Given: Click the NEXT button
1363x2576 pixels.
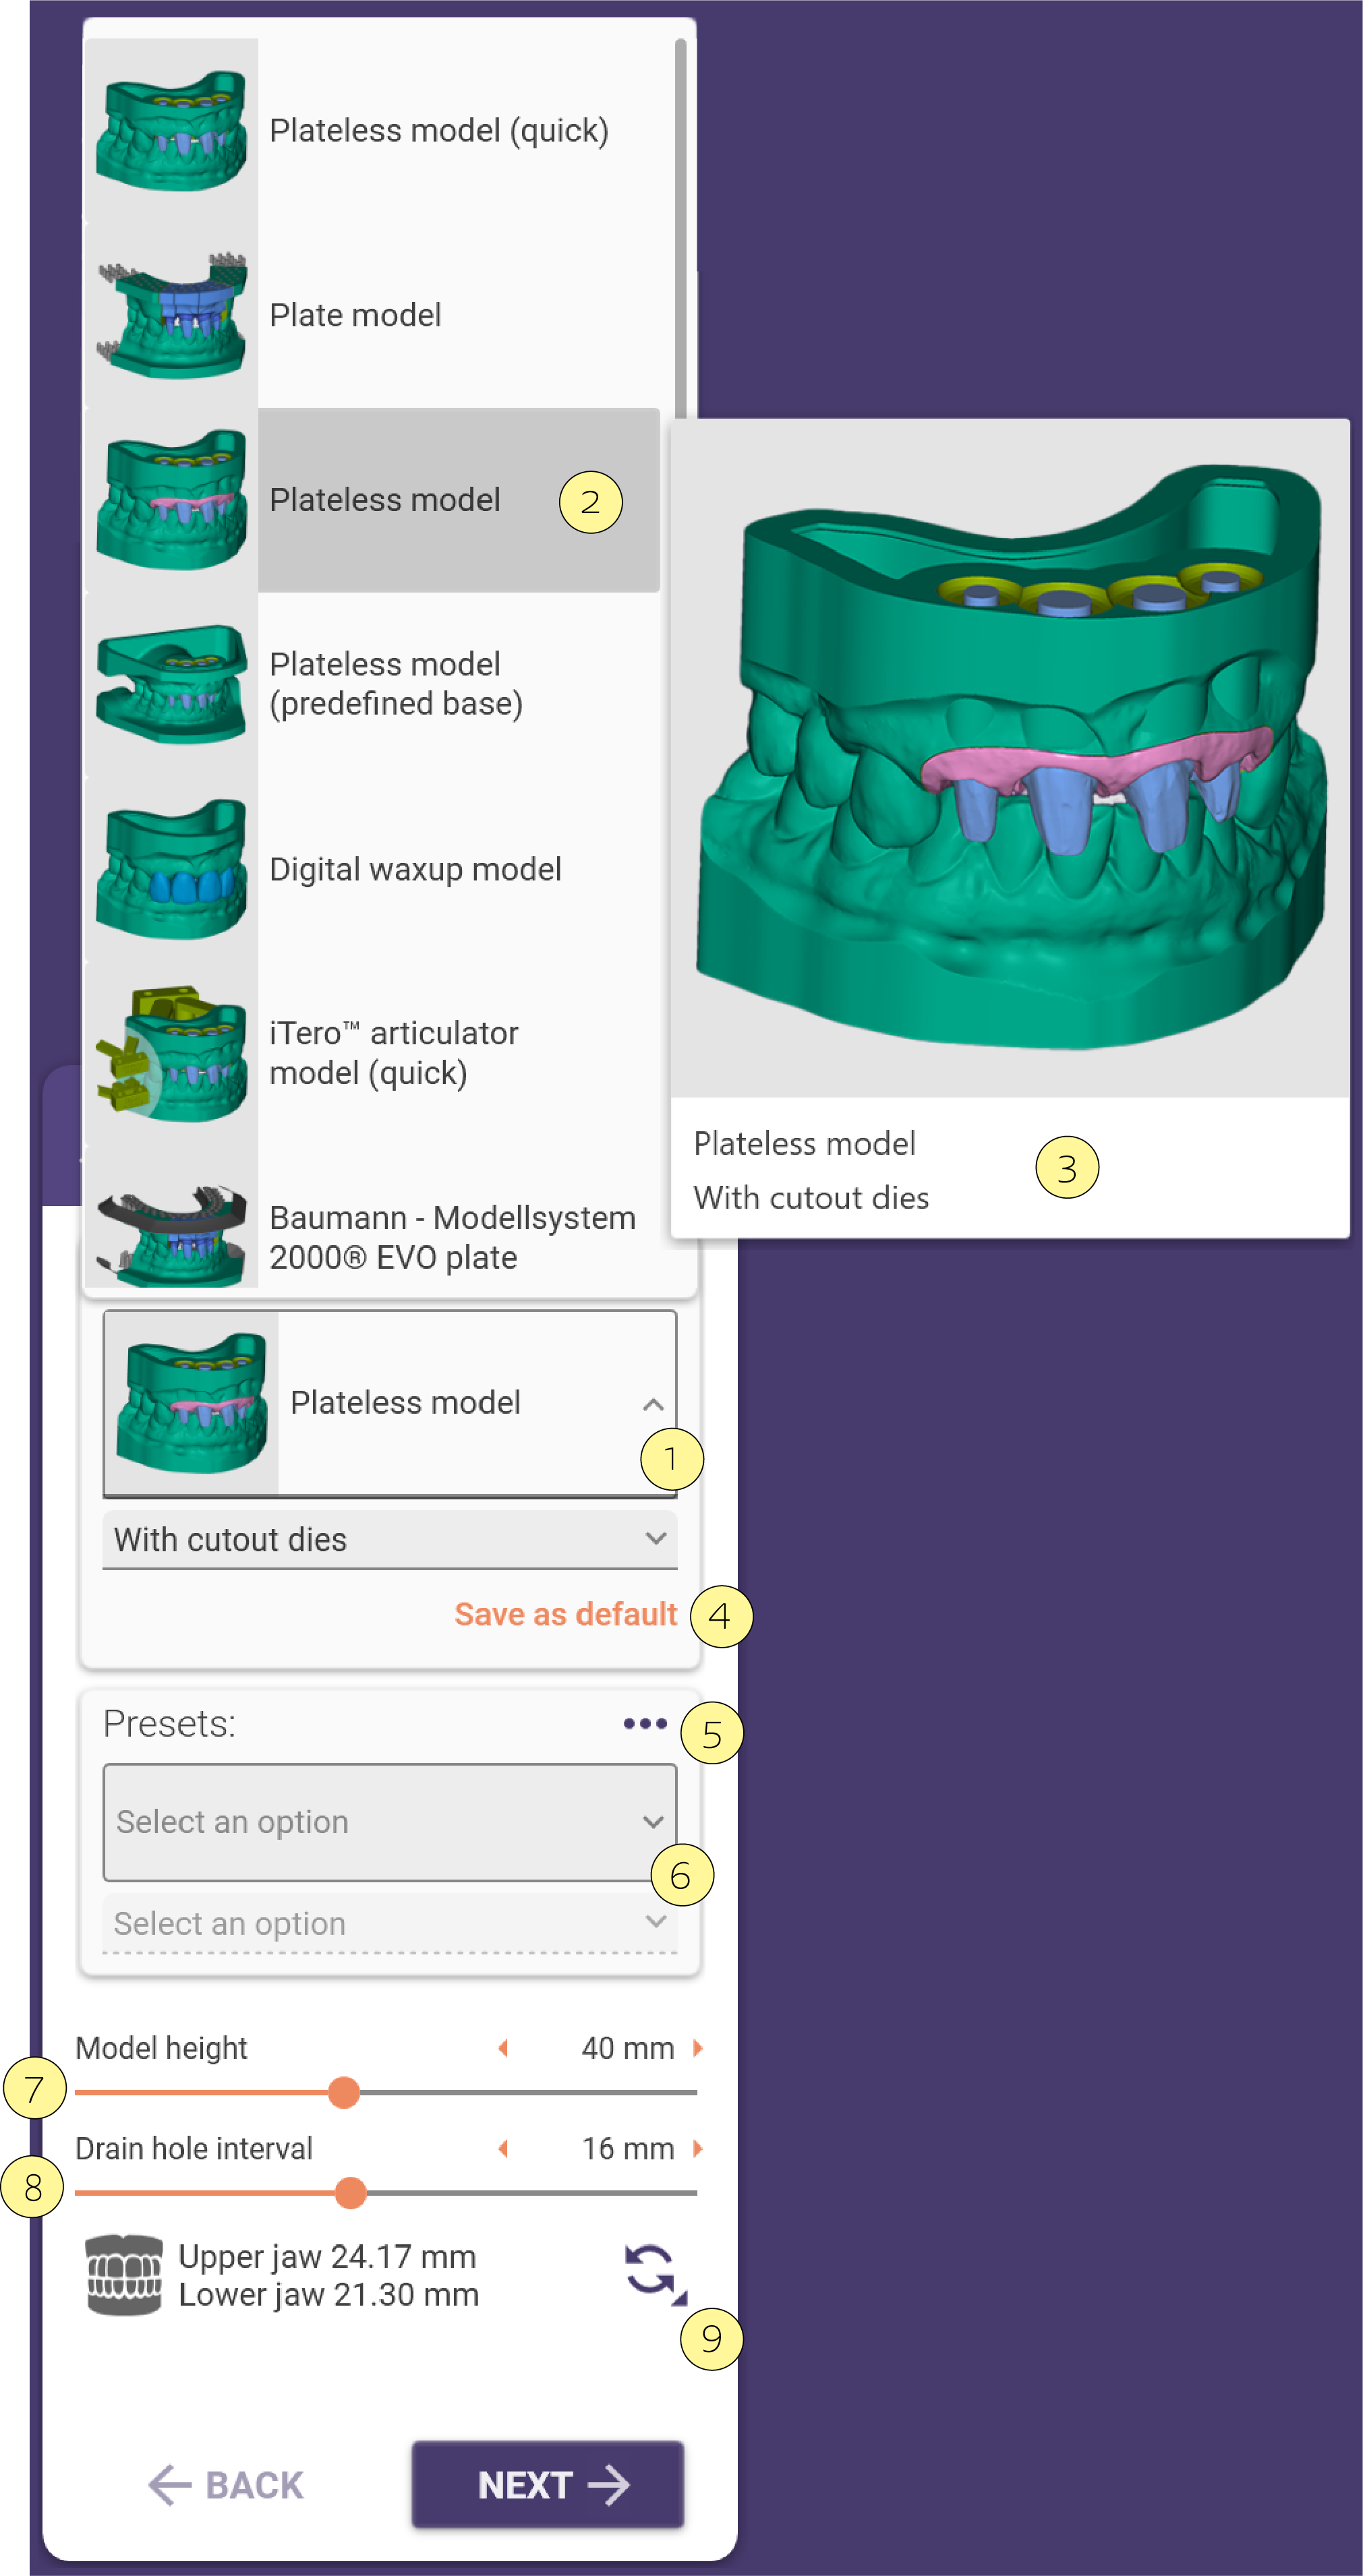Looking at the screenshot, I should (x=548, y=2484).
